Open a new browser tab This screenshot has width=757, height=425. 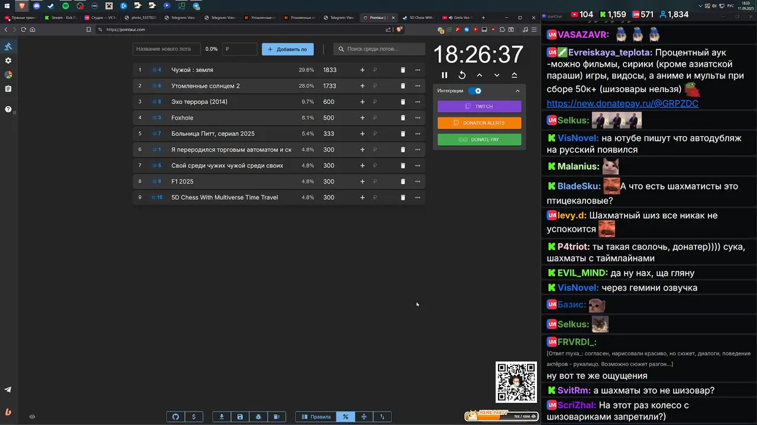[x=484, y=18]
